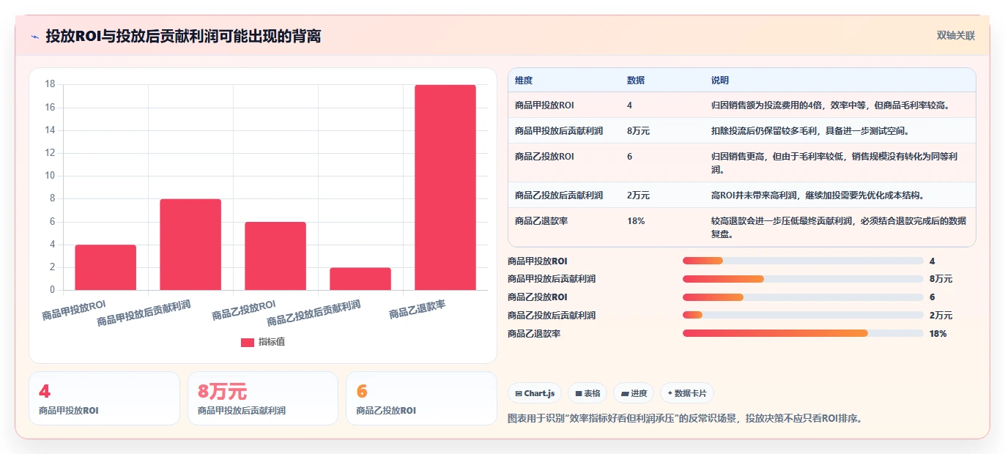Click the chart title 投放ROI与投放后贡献利润可能出现的背离
This screenshot has width=1005, height=454.
pyautogui.click(x=183, y=36)
